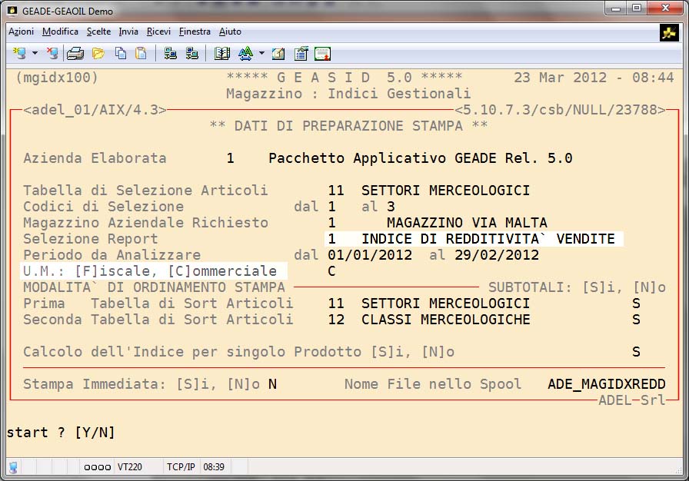689x481 pixels.
Task: Click end date 29/02/2012
Action: point(497,255)
